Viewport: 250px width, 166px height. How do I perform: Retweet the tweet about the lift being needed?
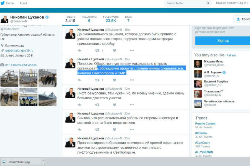pos(97,105)
